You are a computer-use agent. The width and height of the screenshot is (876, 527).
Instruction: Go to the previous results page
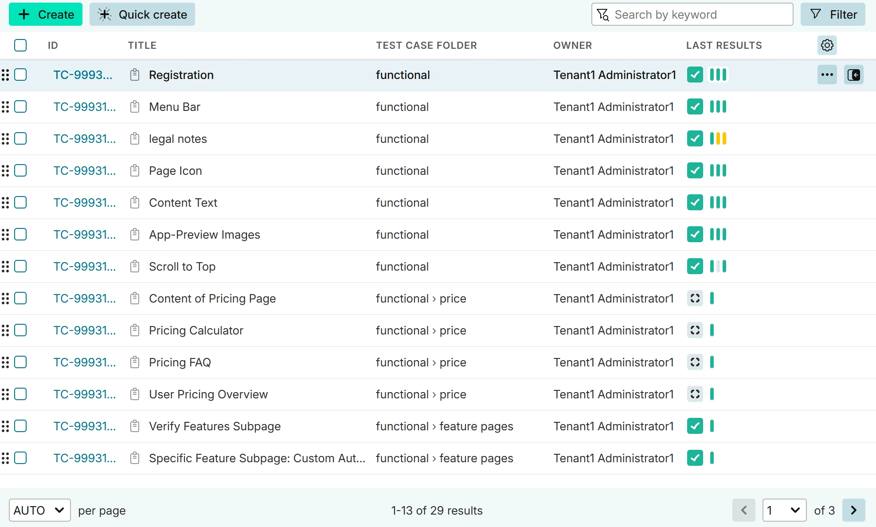pos(743,510)
